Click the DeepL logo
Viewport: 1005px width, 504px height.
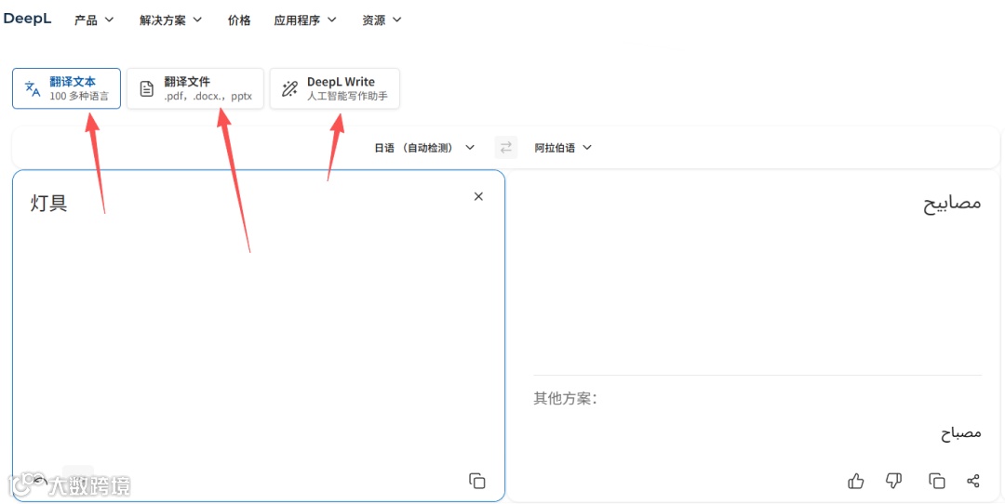[x=27, y=19]
